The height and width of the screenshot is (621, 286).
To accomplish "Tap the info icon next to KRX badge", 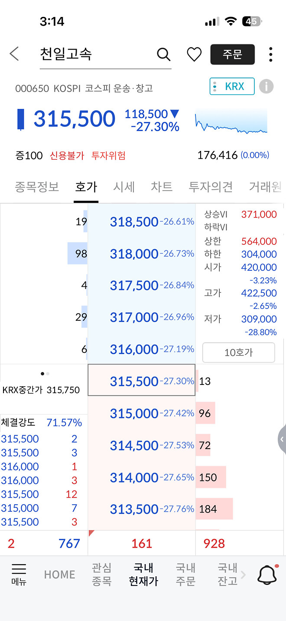I will (267, 86).
